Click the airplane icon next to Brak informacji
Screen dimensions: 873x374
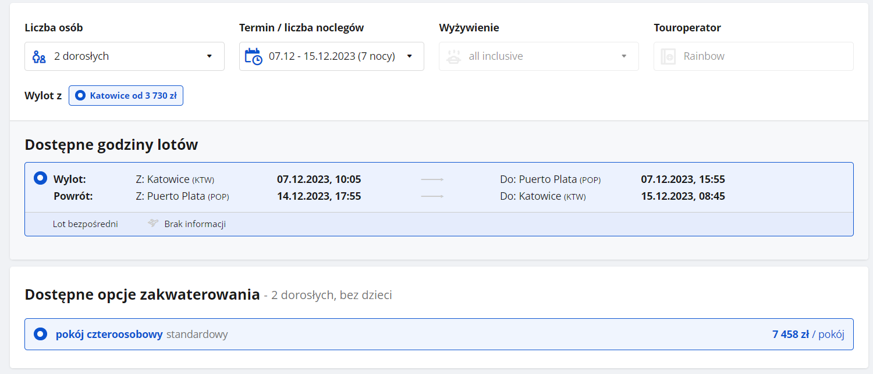[x=153, y=224]
